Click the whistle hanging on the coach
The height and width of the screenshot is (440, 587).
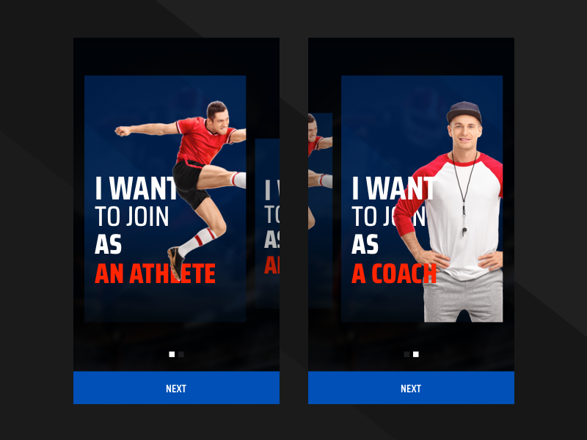pyautogui.click(x=464, y=230)
